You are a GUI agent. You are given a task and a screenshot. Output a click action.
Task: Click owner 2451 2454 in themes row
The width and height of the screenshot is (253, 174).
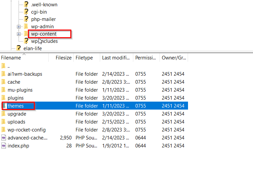point(173,106)
